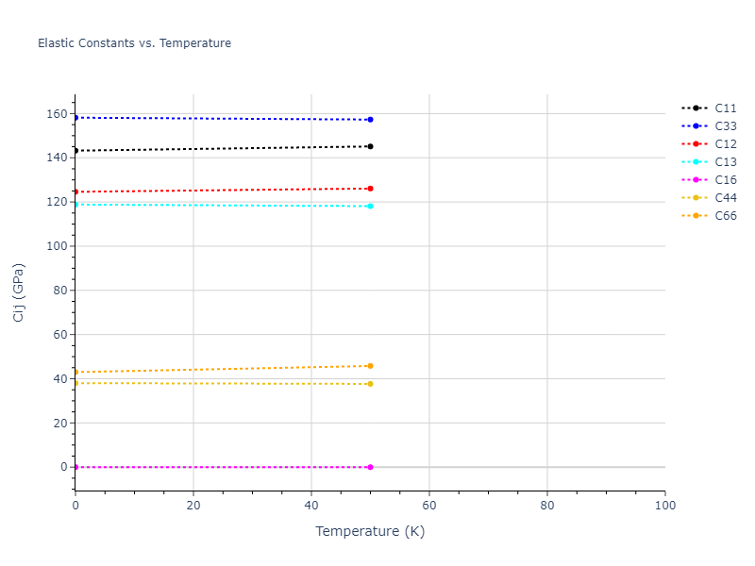Click the y-axis tick label 80
Viewport: 755px width, 566px height.
click(x=59, y=291)
